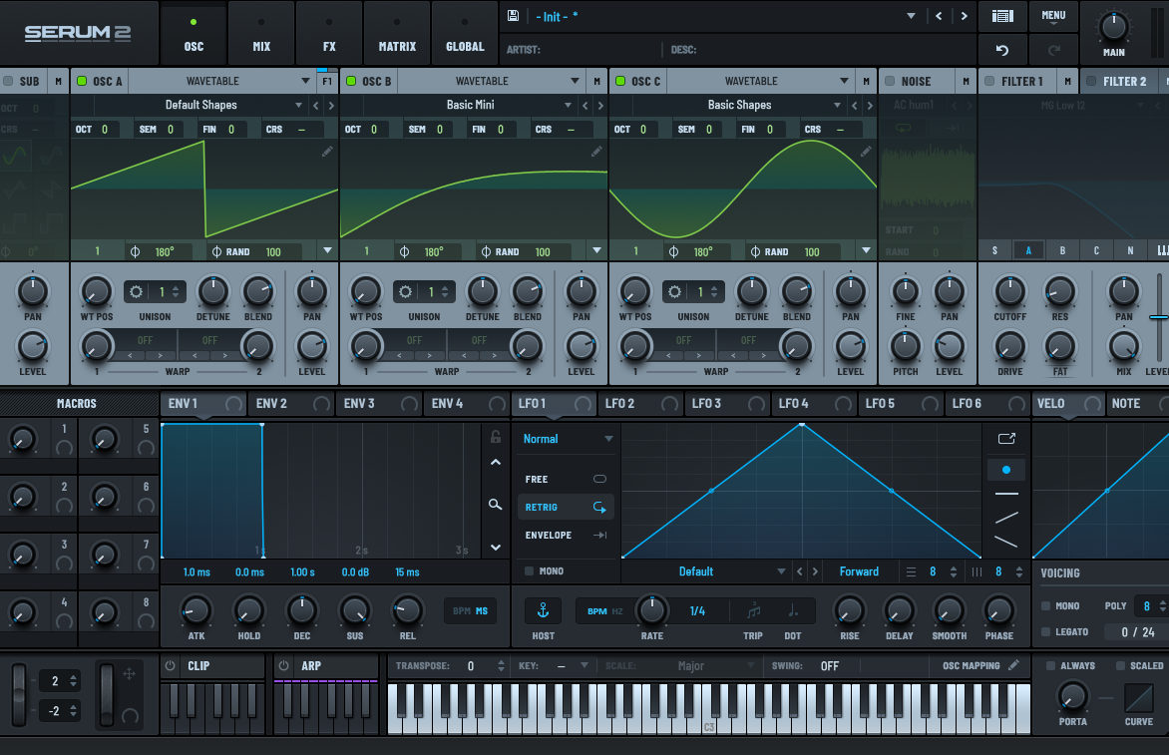Click the envelope zoom magnifier icon
Screen dimensions: 1169x755
point(495,505)
